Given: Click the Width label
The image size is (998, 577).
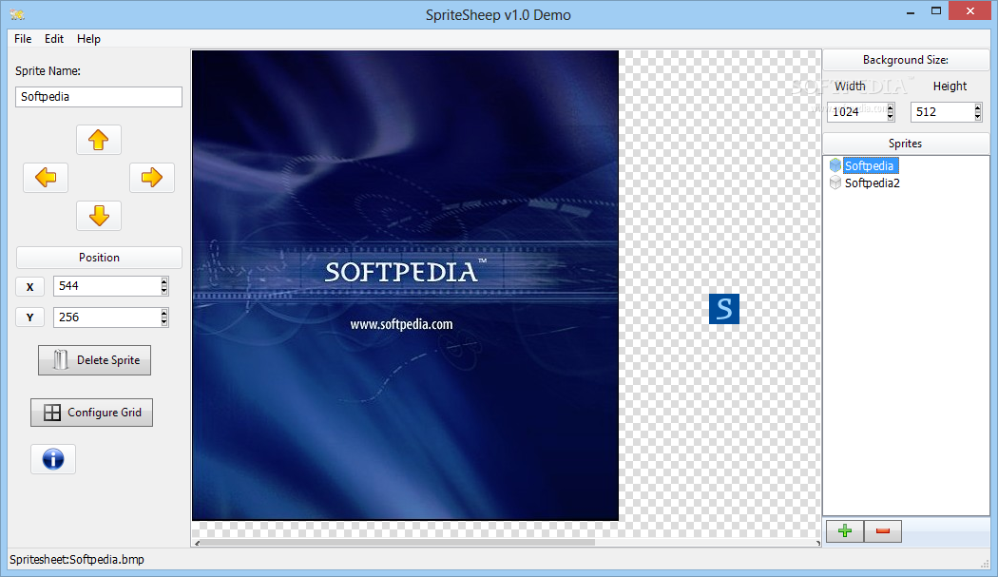Looking at the screenshot, I should (x=850, y=86).
